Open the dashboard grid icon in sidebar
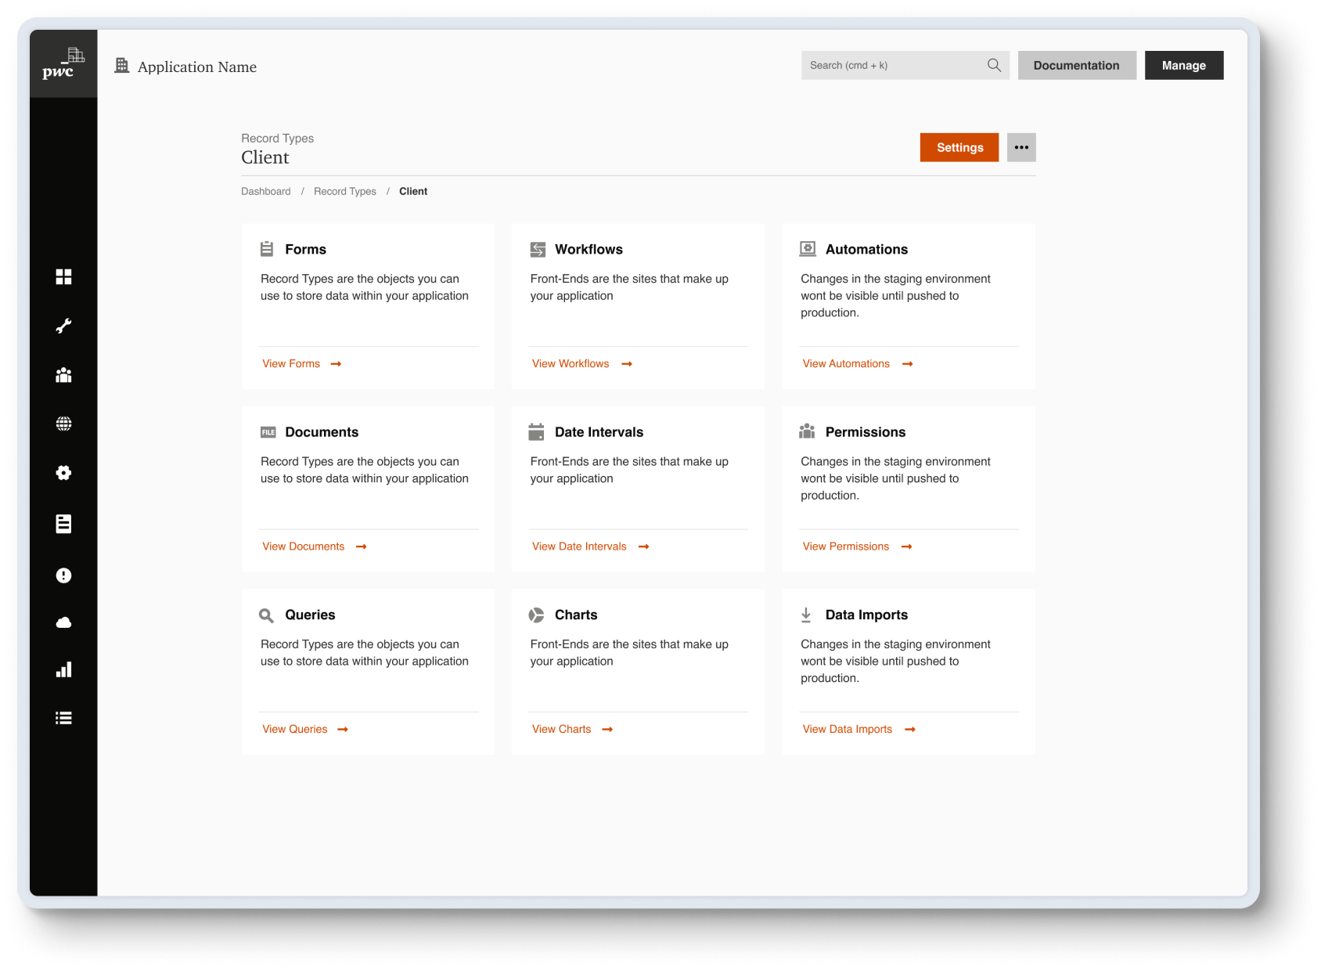The width and height of the screenshot is (1321, 970). coord(63,276)
